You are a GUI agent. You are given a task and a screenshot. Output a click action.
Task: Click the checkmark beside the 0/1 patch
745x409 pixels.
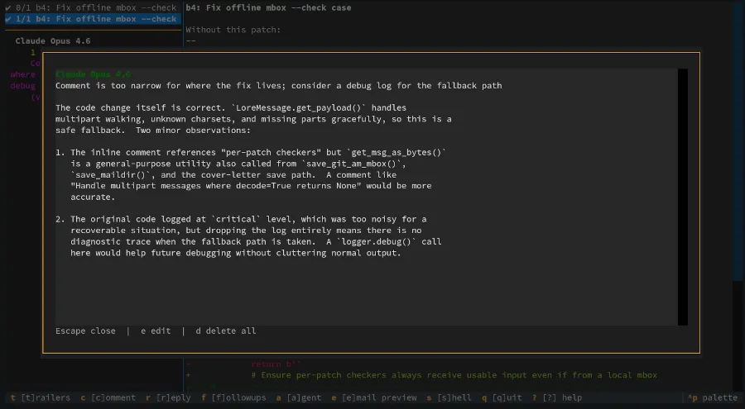click(7, 7)
